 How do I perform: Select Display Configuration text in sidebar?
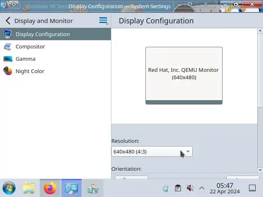click(x=43, y=34)
